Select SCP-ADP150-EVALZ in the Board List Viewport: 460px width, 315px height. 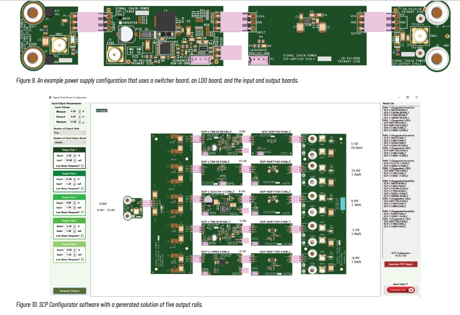pyautogui.click(x=395, y=123)
